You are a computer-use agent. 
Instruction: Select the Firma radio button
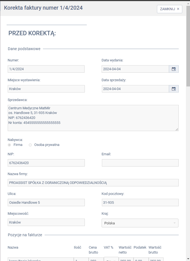pos(10,145)
